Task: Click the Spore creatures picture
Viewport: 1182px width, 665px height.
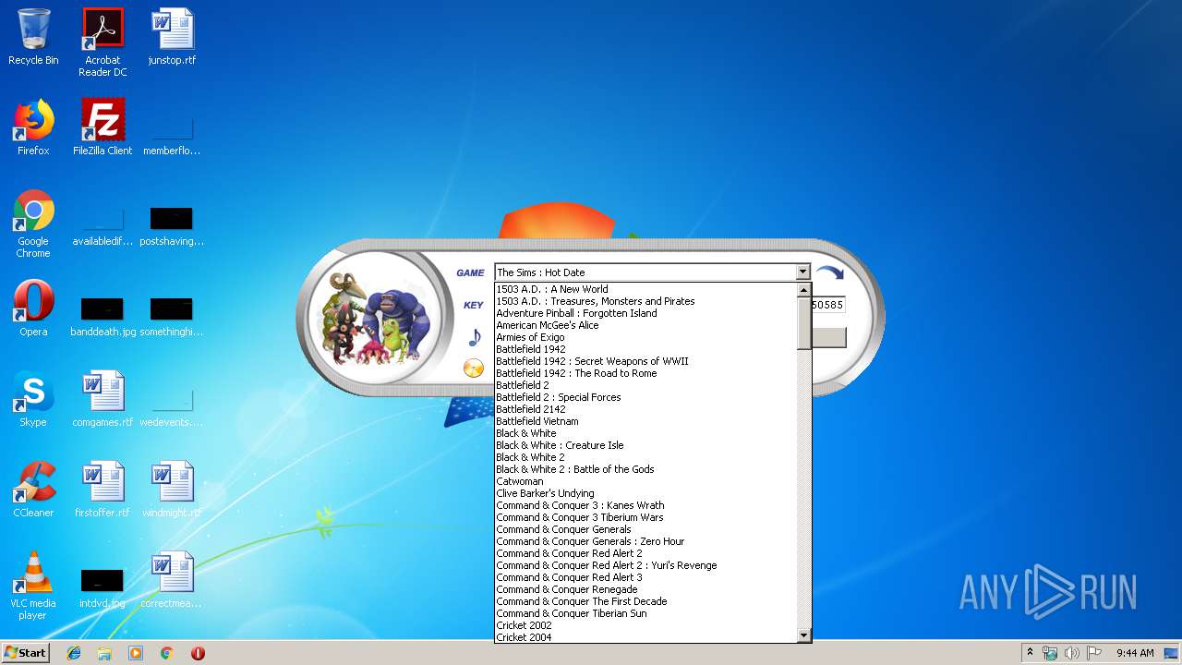Action: click(x=376, y=319)
